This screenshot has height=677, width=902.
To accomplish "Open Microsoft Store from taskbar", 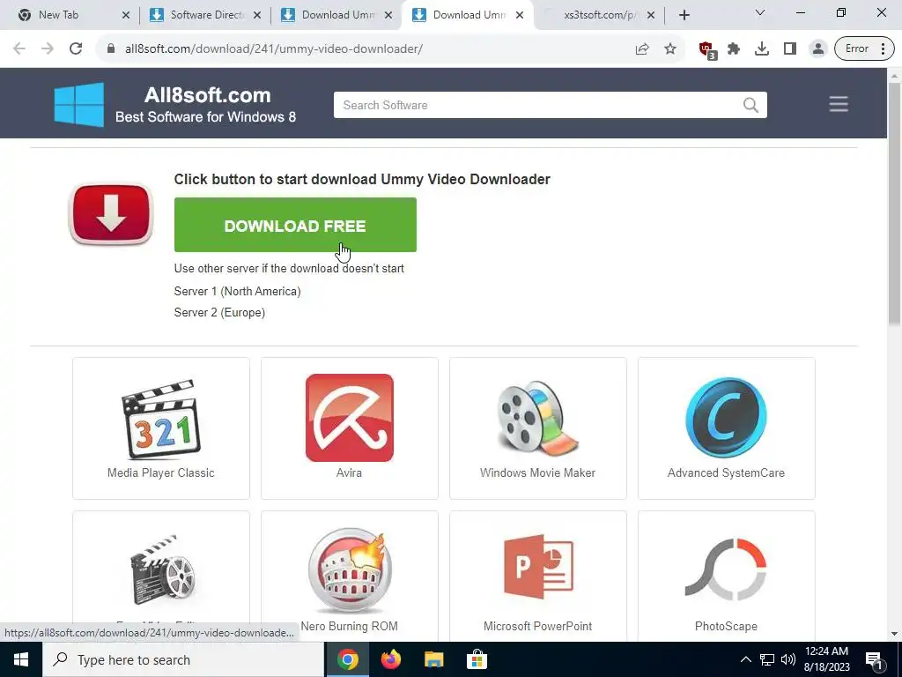I will click(477, 659).
